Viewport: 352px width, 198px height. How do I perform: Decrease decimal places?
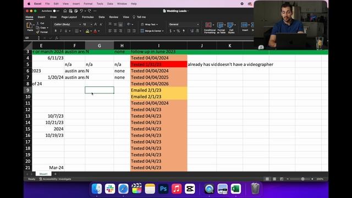point(197,31)
